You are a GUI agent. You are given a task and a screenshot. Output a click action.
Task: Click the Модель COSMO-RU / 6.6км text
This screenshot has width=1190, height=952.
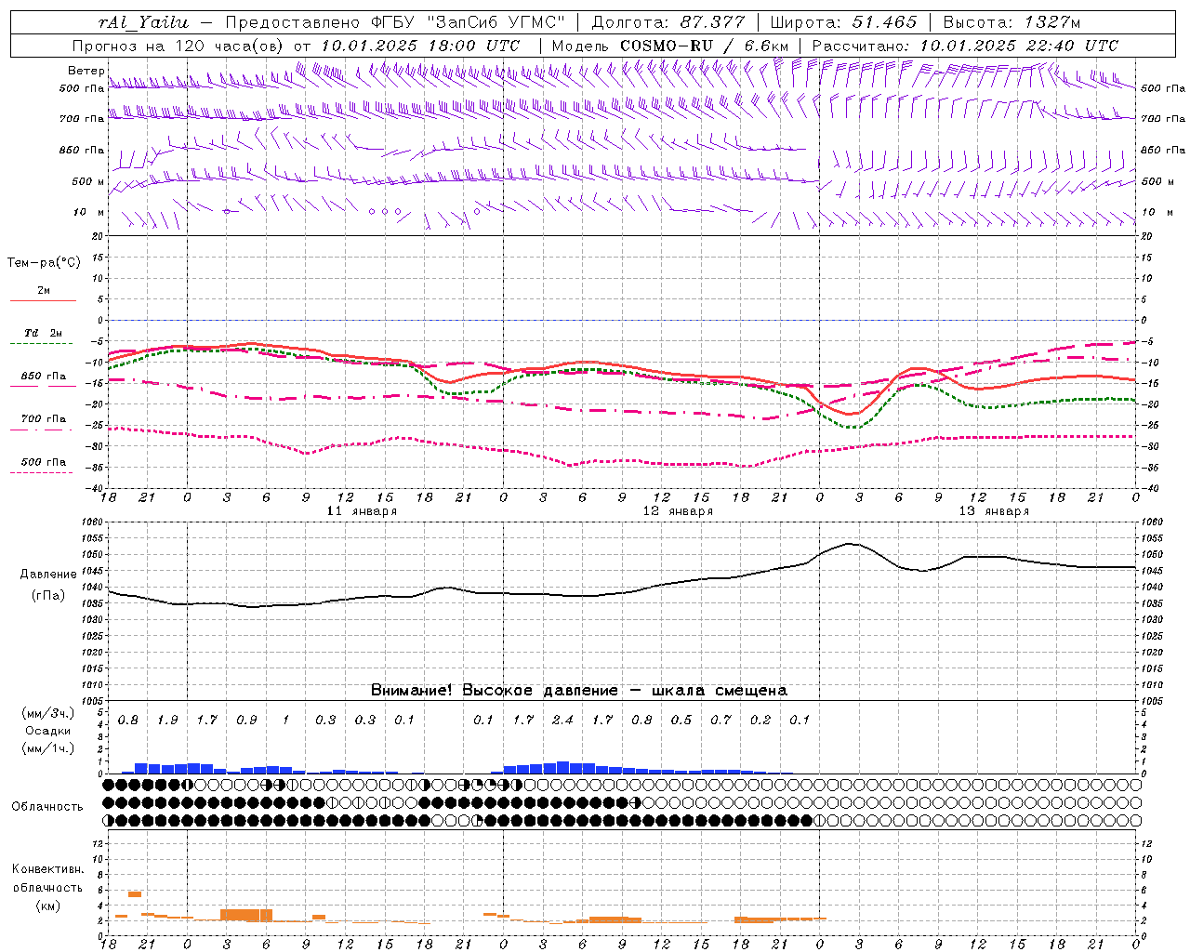click(670, 46)
